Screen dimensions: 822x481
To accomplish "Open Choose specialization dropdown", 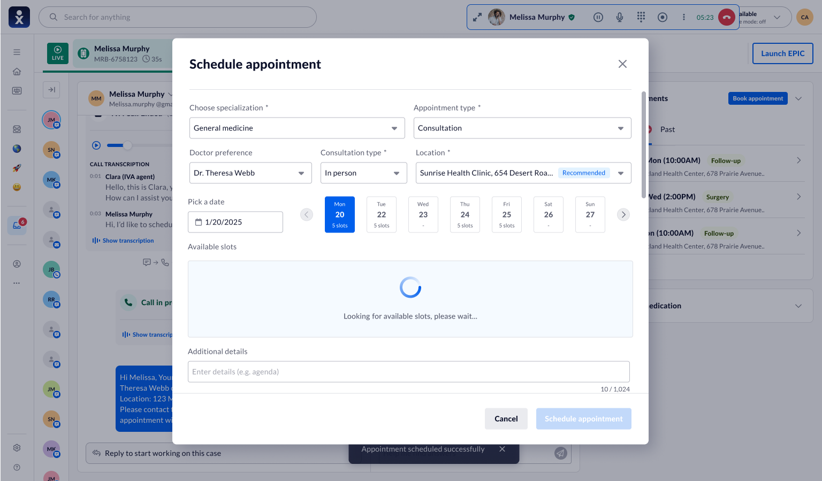I will point(297,128).
